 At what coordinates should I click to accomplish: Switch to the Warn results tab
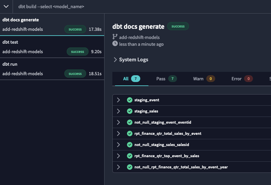[204, 79]
